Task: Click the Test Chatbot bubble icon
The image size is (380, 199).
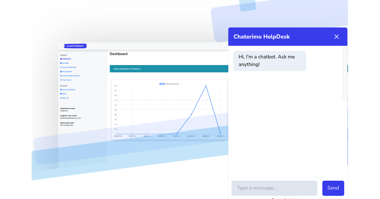Action: 61,72
